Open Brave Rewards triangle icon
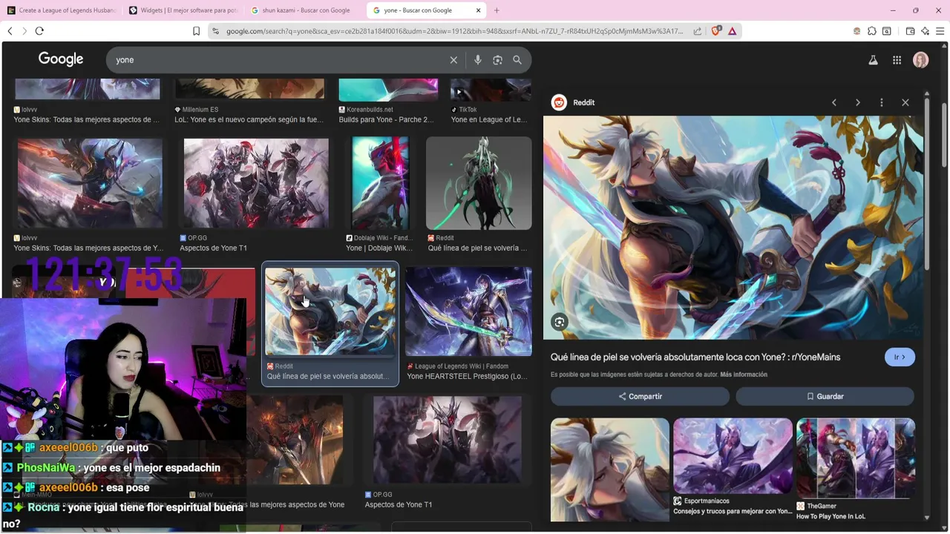This screenshot has width=950, height=534. coord(733,31)
